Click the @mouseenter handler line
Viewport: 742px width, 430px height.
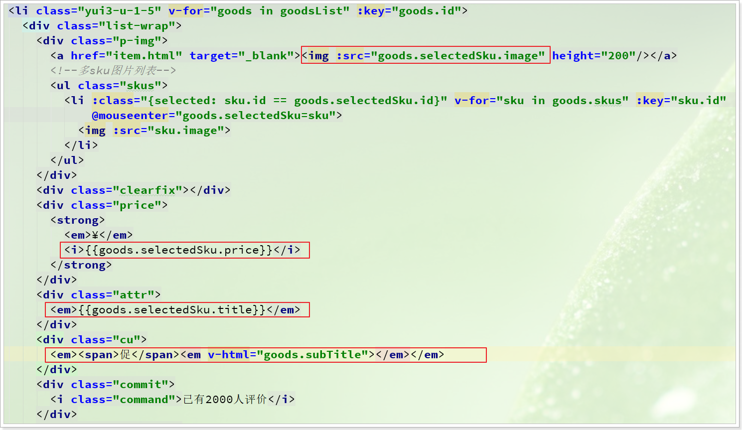[x=217, y=116]
